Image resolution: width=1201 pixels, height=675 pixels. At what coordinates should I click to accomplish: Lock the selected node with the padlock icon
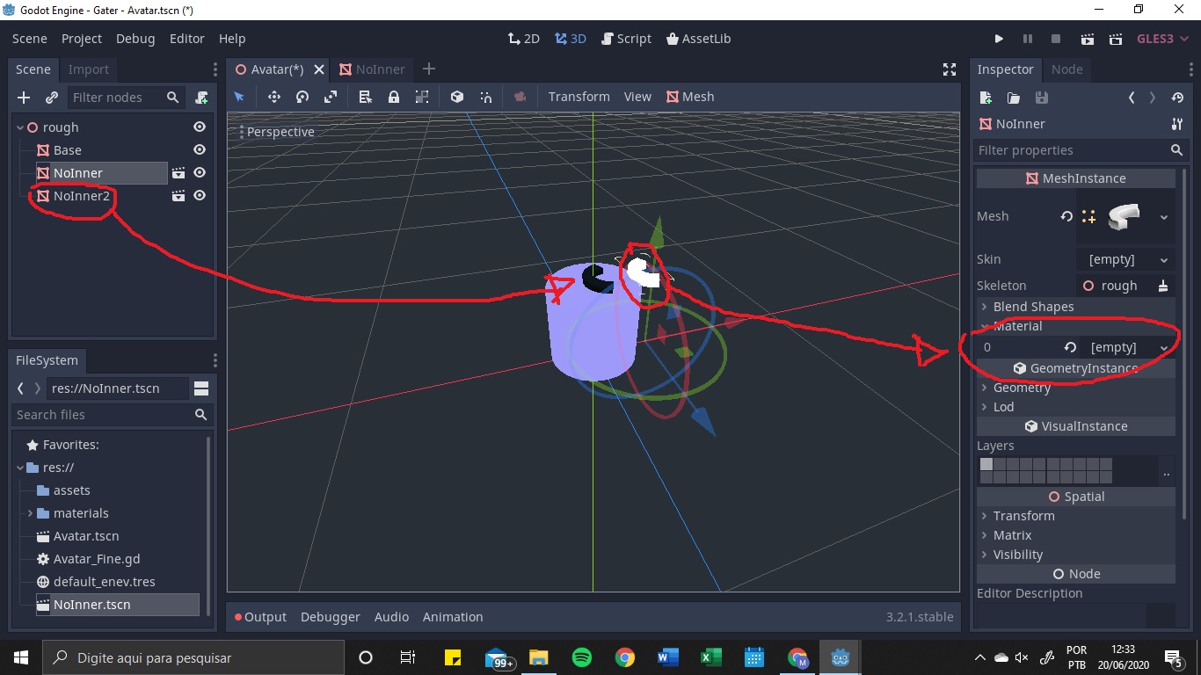click(393, 97)
